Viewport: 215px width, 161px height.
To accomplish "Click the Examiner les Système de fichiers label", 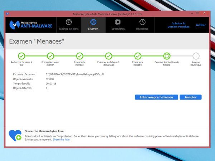I will point(167,64).
